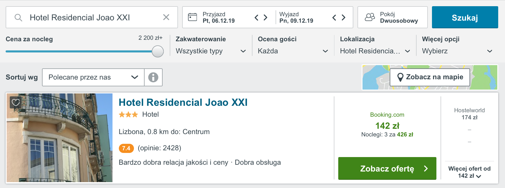Open Zobacz na mapie map view
Image resolution: width=505 pixels, height=188 pixels.
(x=430, y=77)
